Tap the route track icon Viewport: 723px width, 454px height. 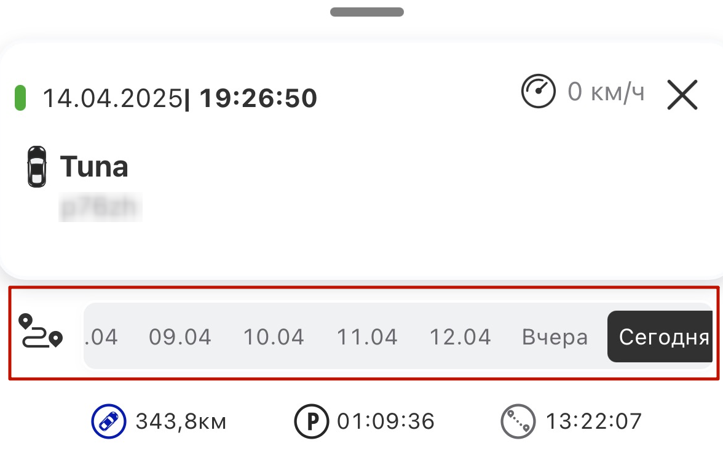point(41,331)
